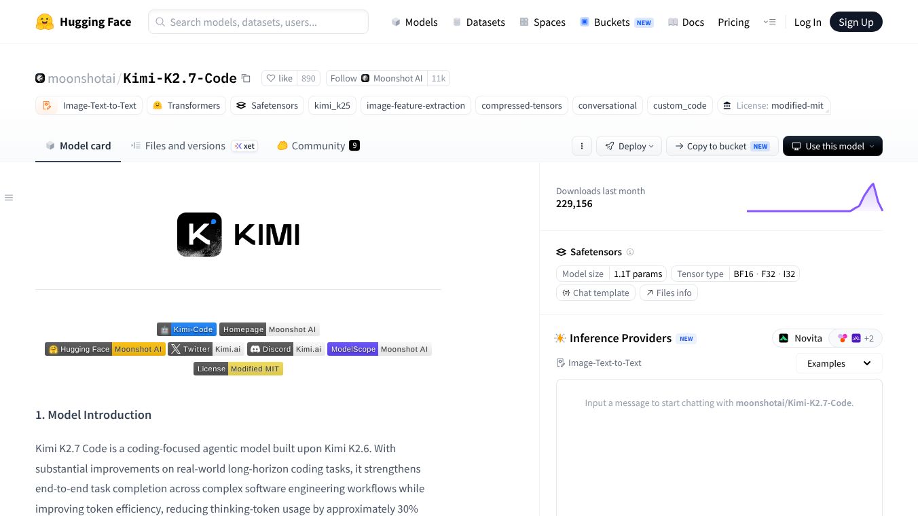Open the ModelScope Moonshot AI badge
918x516 pixels.
(380, 349)
